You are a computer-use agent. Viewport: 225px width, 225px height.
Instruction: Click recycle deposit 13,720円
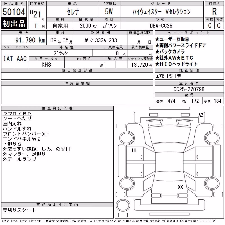click(x=142, y=65)
